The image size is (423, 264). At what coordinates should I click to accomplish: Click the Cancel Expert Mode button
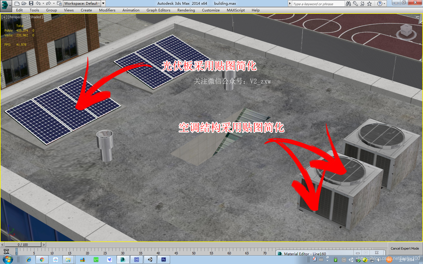(405, 248)
